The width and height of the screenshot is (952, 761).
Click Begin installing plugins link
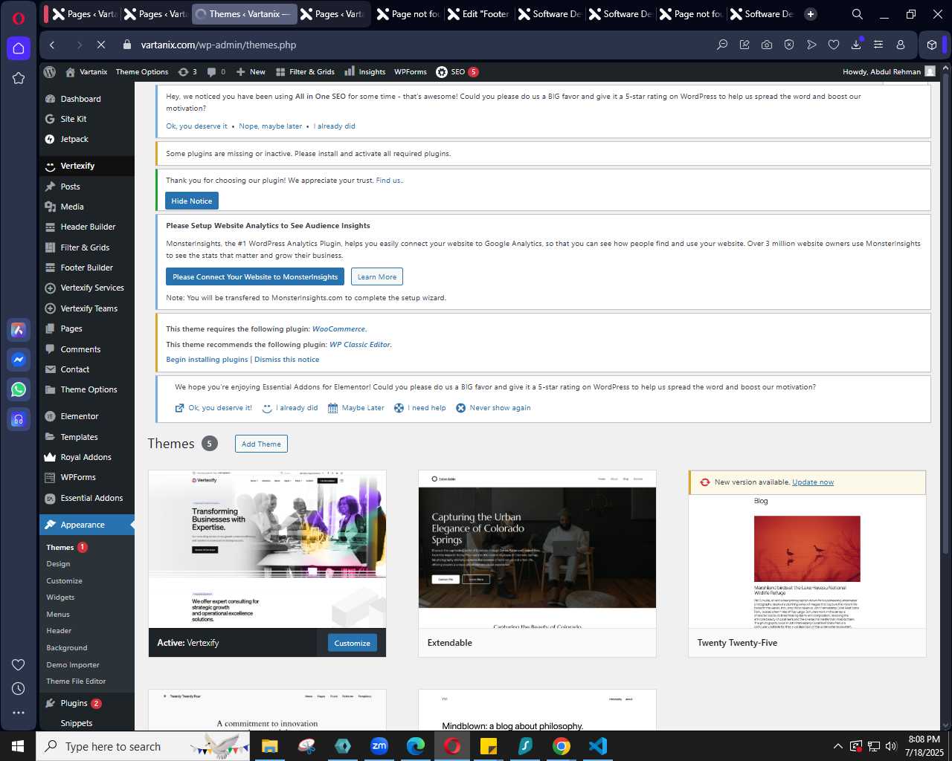207,360
